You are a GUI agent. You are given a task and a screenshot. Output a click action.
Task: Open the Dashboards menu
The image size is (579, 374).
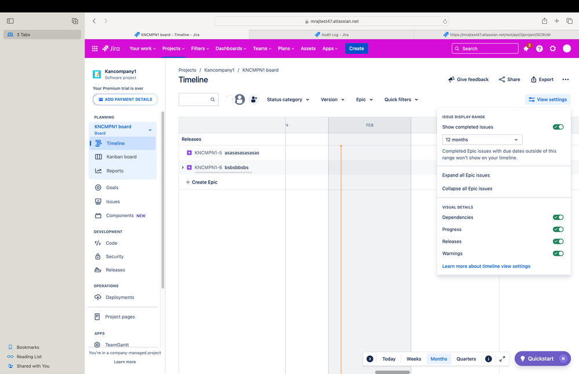click(231, 48)
